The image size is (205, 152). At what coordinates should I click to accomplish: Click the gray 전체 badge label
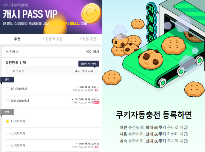pyautogui.click(x=7, y=112)
